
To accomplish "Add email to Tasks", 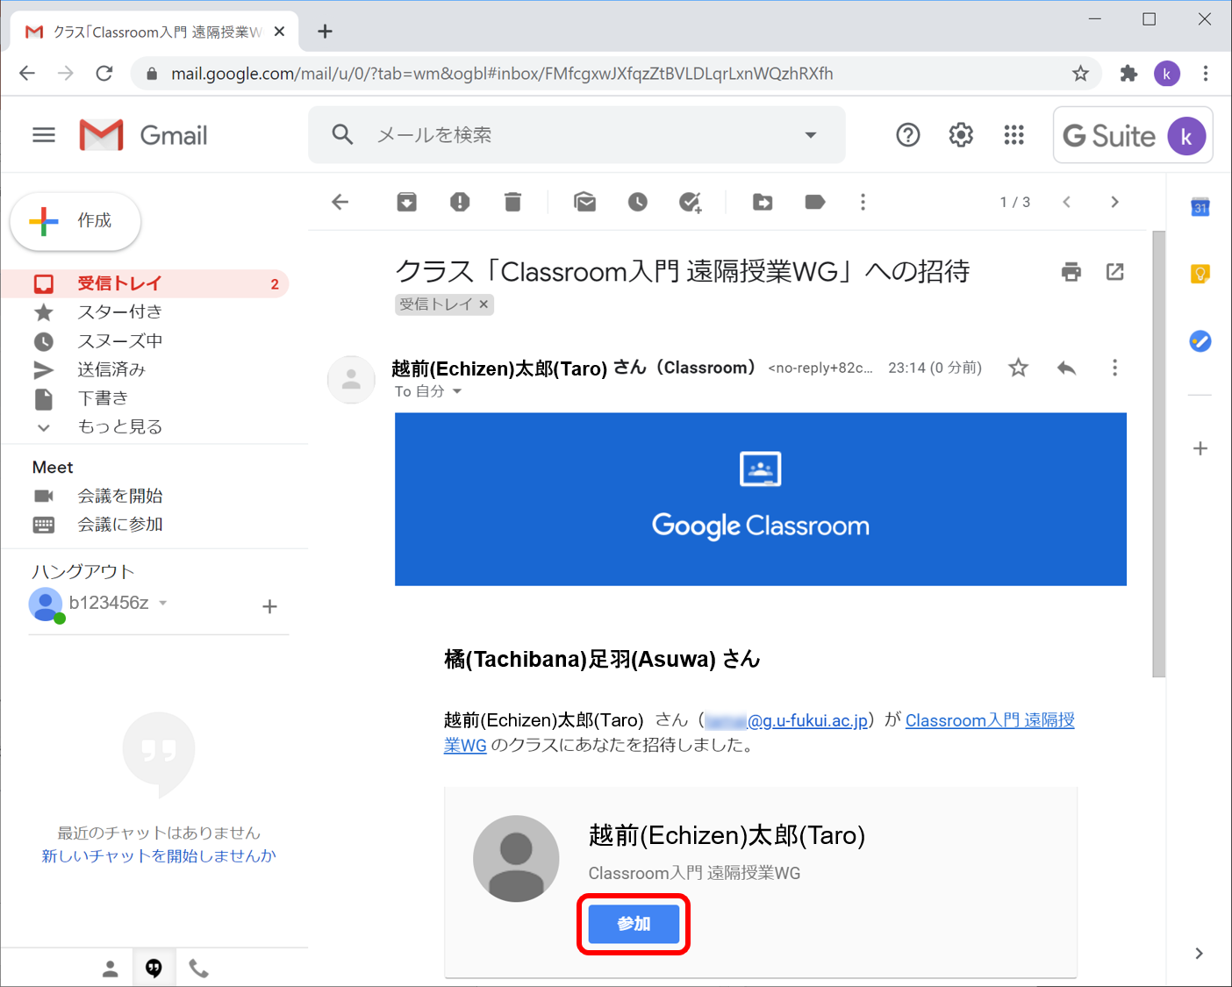I will pos(691,203).
